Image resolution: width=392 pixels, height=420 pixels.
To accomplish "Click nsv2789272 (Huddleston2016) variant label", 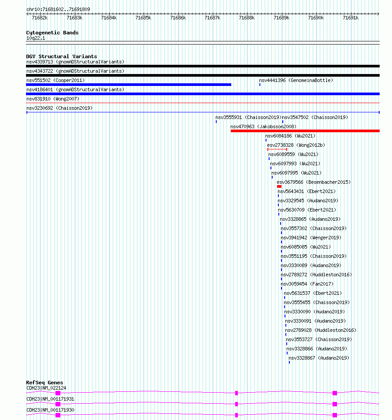I will coord(316,275).
